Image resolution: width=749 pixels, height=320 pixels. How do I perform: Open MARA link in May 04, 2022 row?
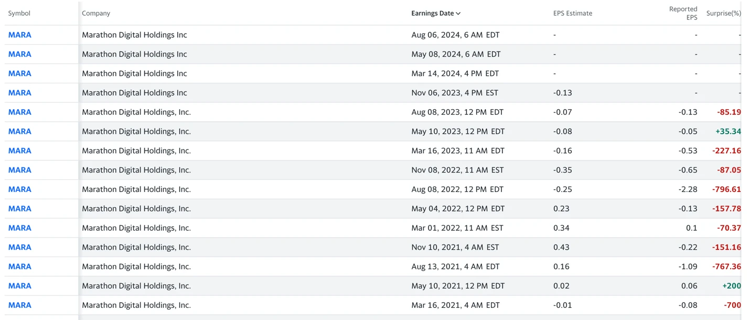[x=20, y=209]
